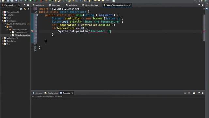Image resolution: width=209 pixels, height=118 pixels.
Task: Open the Javadoc tab
Action: tap(38, 93)
